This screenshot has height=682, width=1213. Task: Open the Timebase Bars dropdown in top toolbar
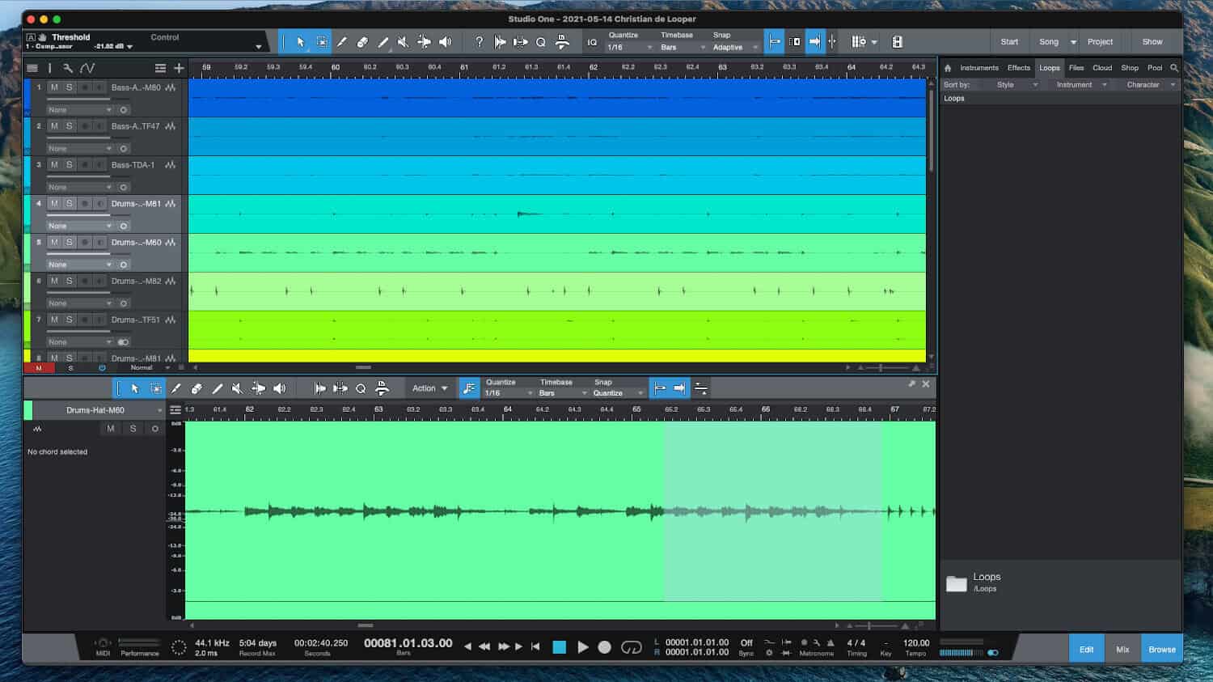[x=683, y=48]
